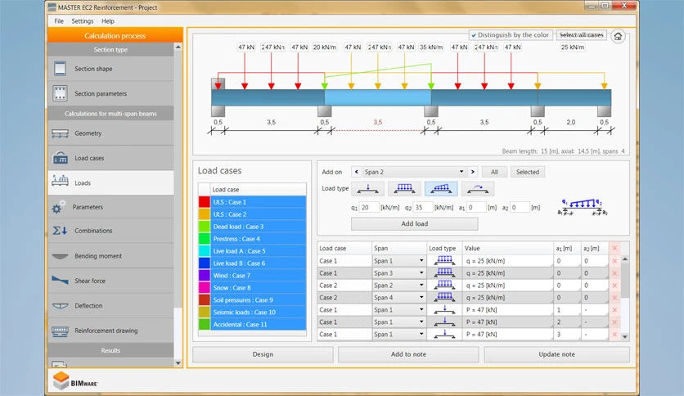Select Prestress : Case 4 row
The width and height of the screenshot is (684, 396).
tap(259, 239)
